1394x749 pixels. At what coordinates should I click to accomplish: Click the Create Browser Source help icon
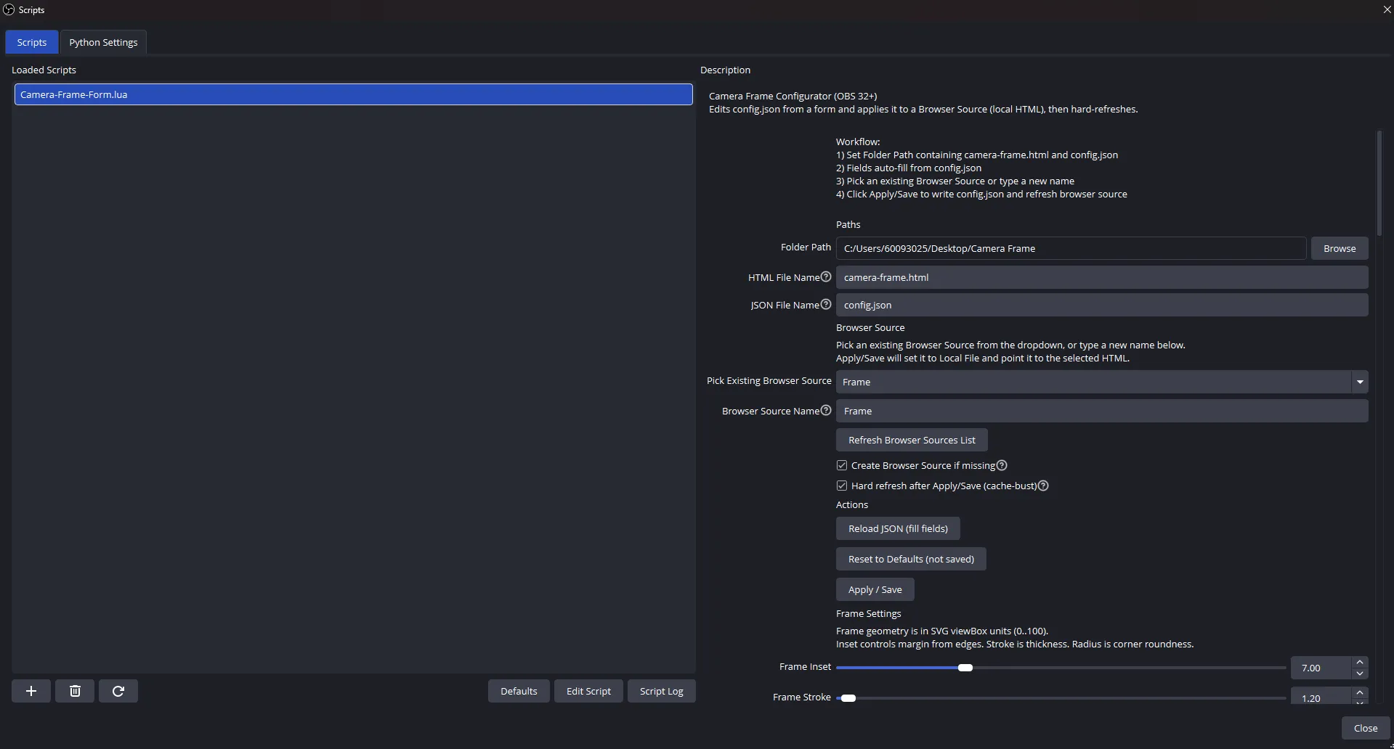click(x=1002, y=464)
